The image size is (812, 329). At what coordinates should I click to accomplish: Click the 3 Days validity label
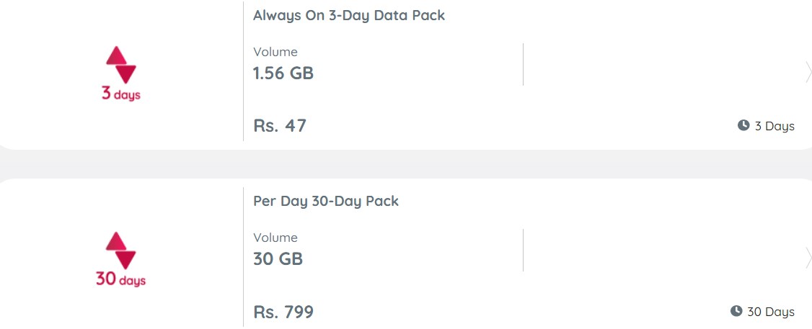[x=775, y=126]
